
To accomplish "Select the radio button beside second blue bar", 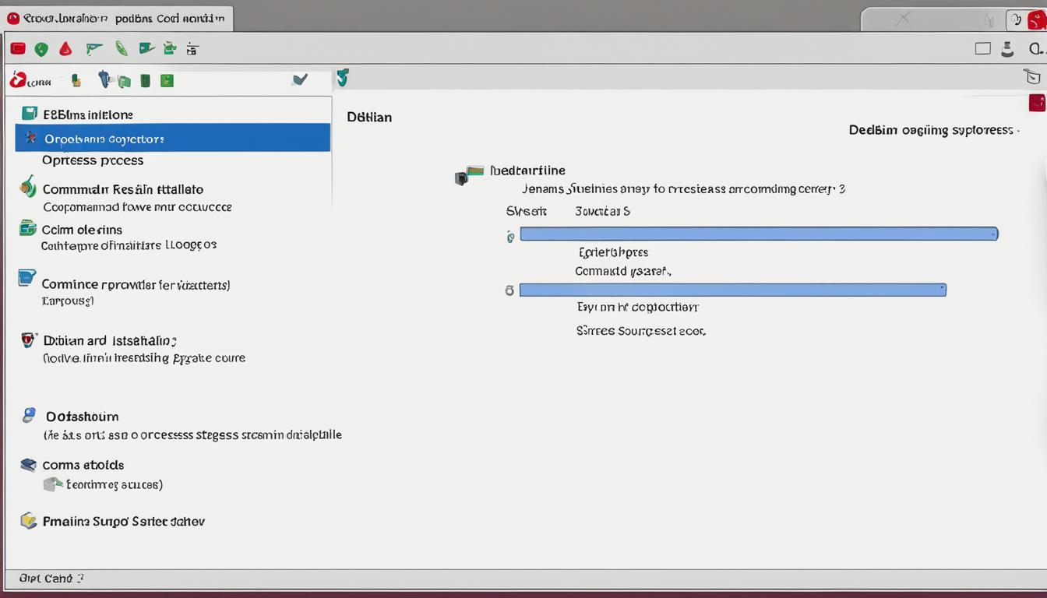I will (509, 290).
